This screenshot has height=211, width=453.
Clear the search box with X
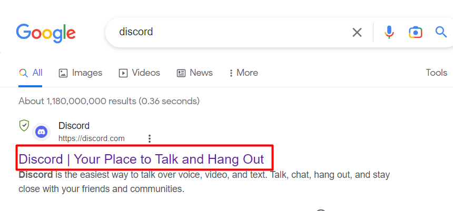pos(357,32)
